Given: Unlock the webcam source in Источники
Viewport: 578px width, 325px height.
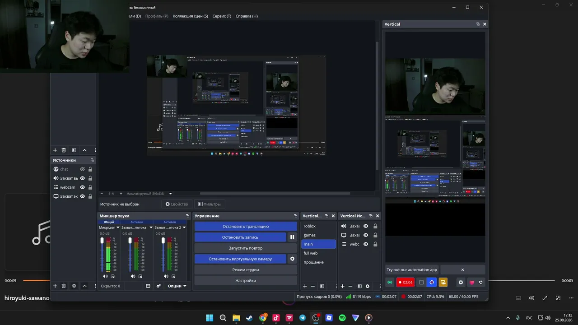Looking at the screenshot, I should tap(90, 187).
